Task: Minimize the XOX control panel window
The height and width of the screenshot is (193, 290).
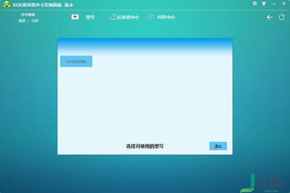Action: (x=274, y=4)
